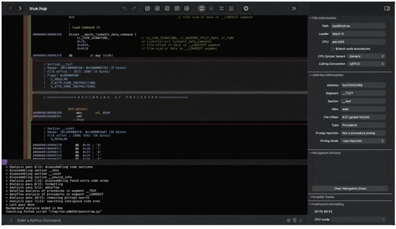Click Analysis pass 6/11 log line

pos(49,167)
